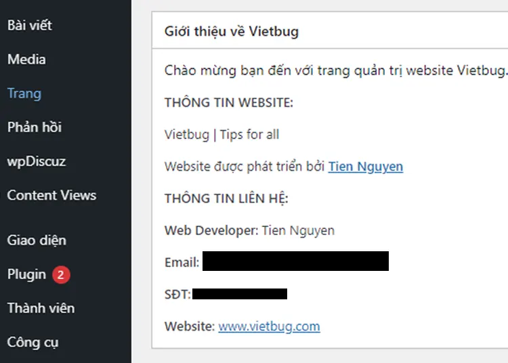Select the highlighted Trang menu item

(x=24, y=93)
